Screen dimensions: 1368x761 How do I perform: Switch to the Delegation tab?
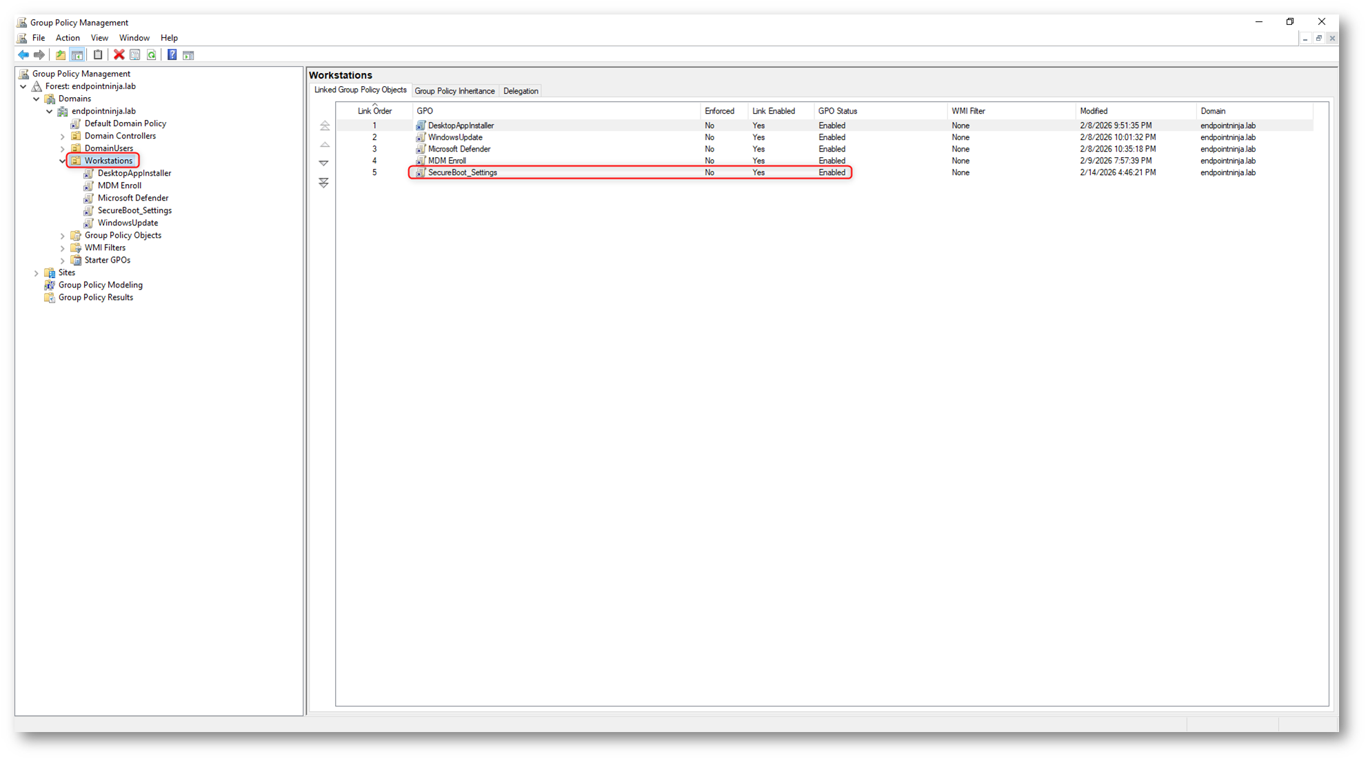(x=521, y=91)
